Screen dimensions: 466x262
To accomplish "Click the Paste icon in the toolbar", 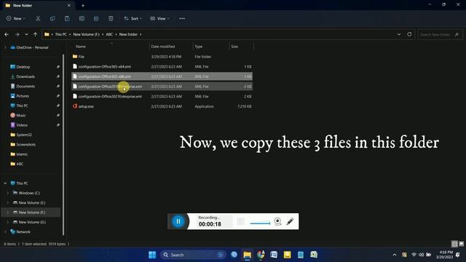I will click(67, 18).
